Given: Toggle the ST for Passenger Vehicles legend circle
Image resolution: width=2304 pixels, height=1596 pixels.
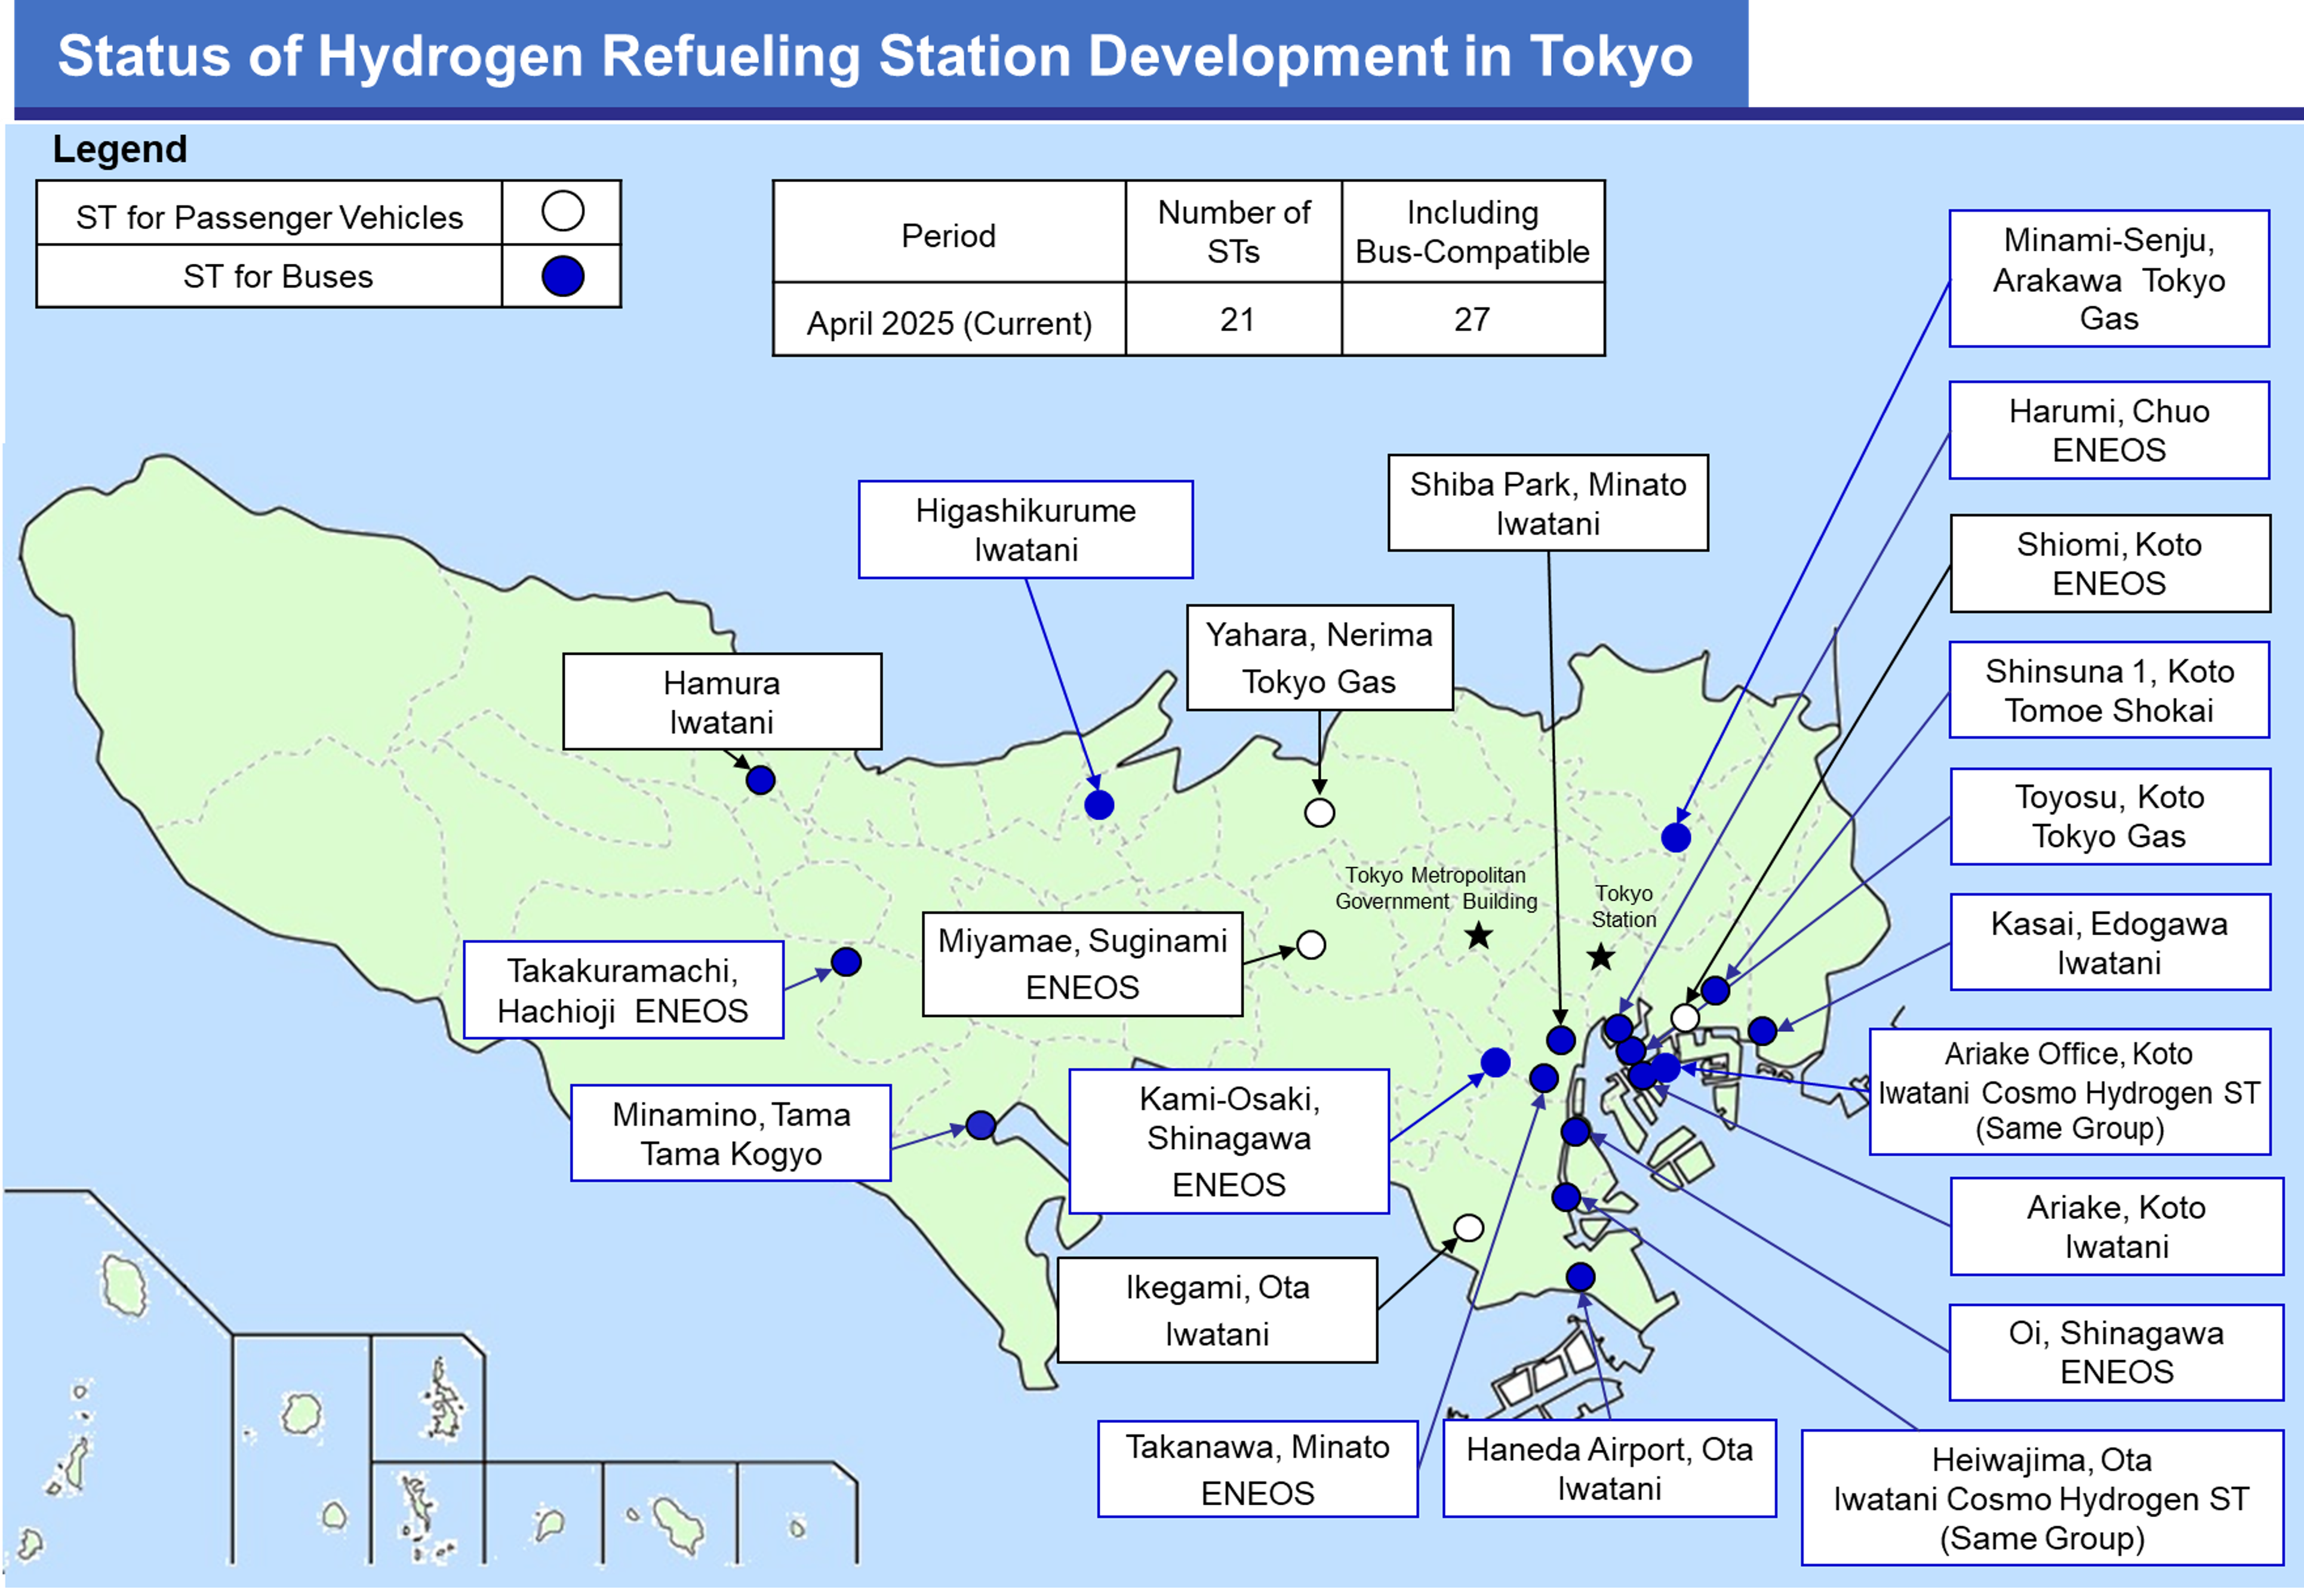Looking at the screenshot, I should point(563,212).
